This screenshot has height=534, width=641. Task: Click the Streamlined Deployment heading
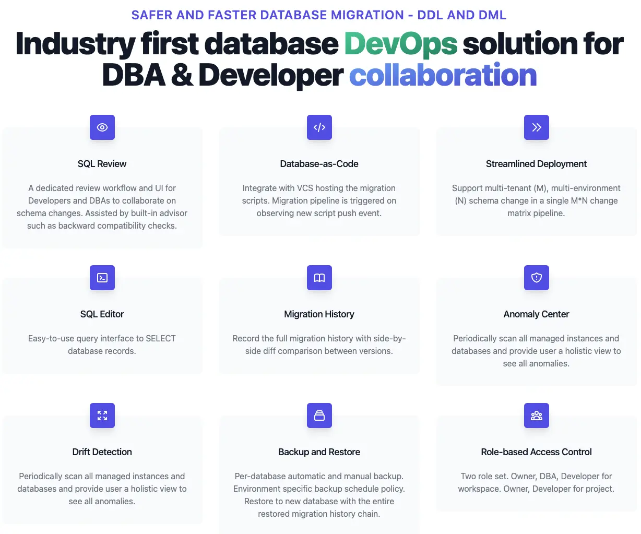click(x=536, y=164)
